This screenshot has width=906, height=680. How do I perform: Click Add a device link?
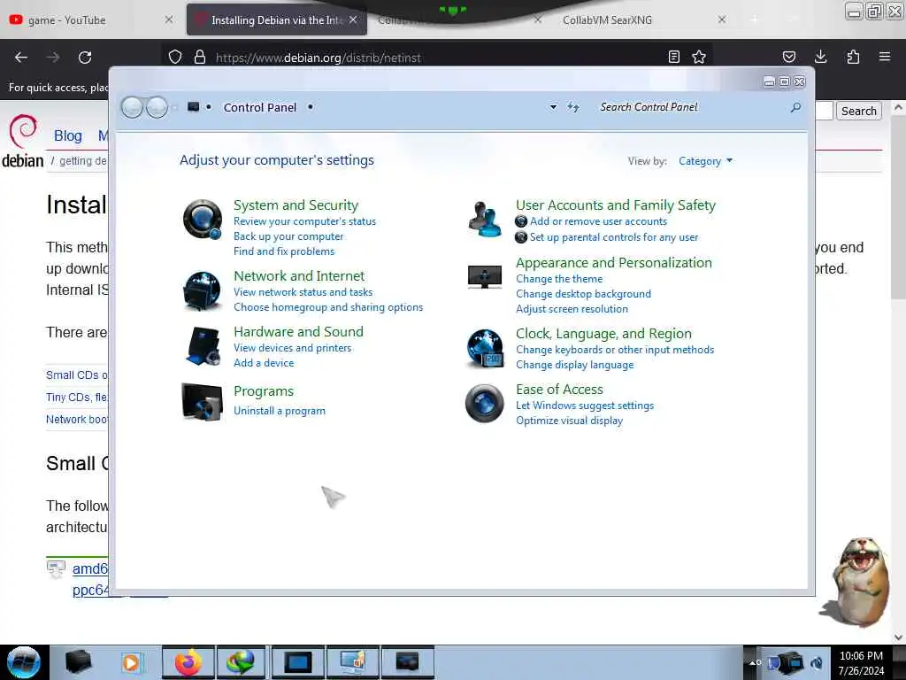pyautogui.click(x=264, y=362)
